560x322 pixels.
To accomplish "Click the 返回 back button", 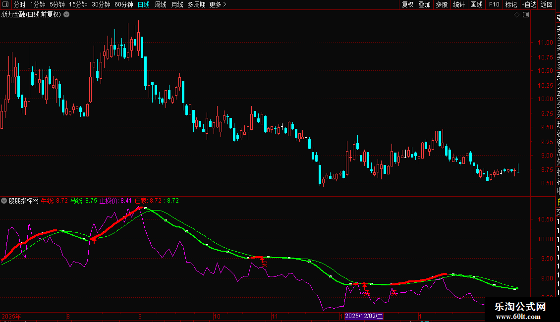I will coord(547,4).
